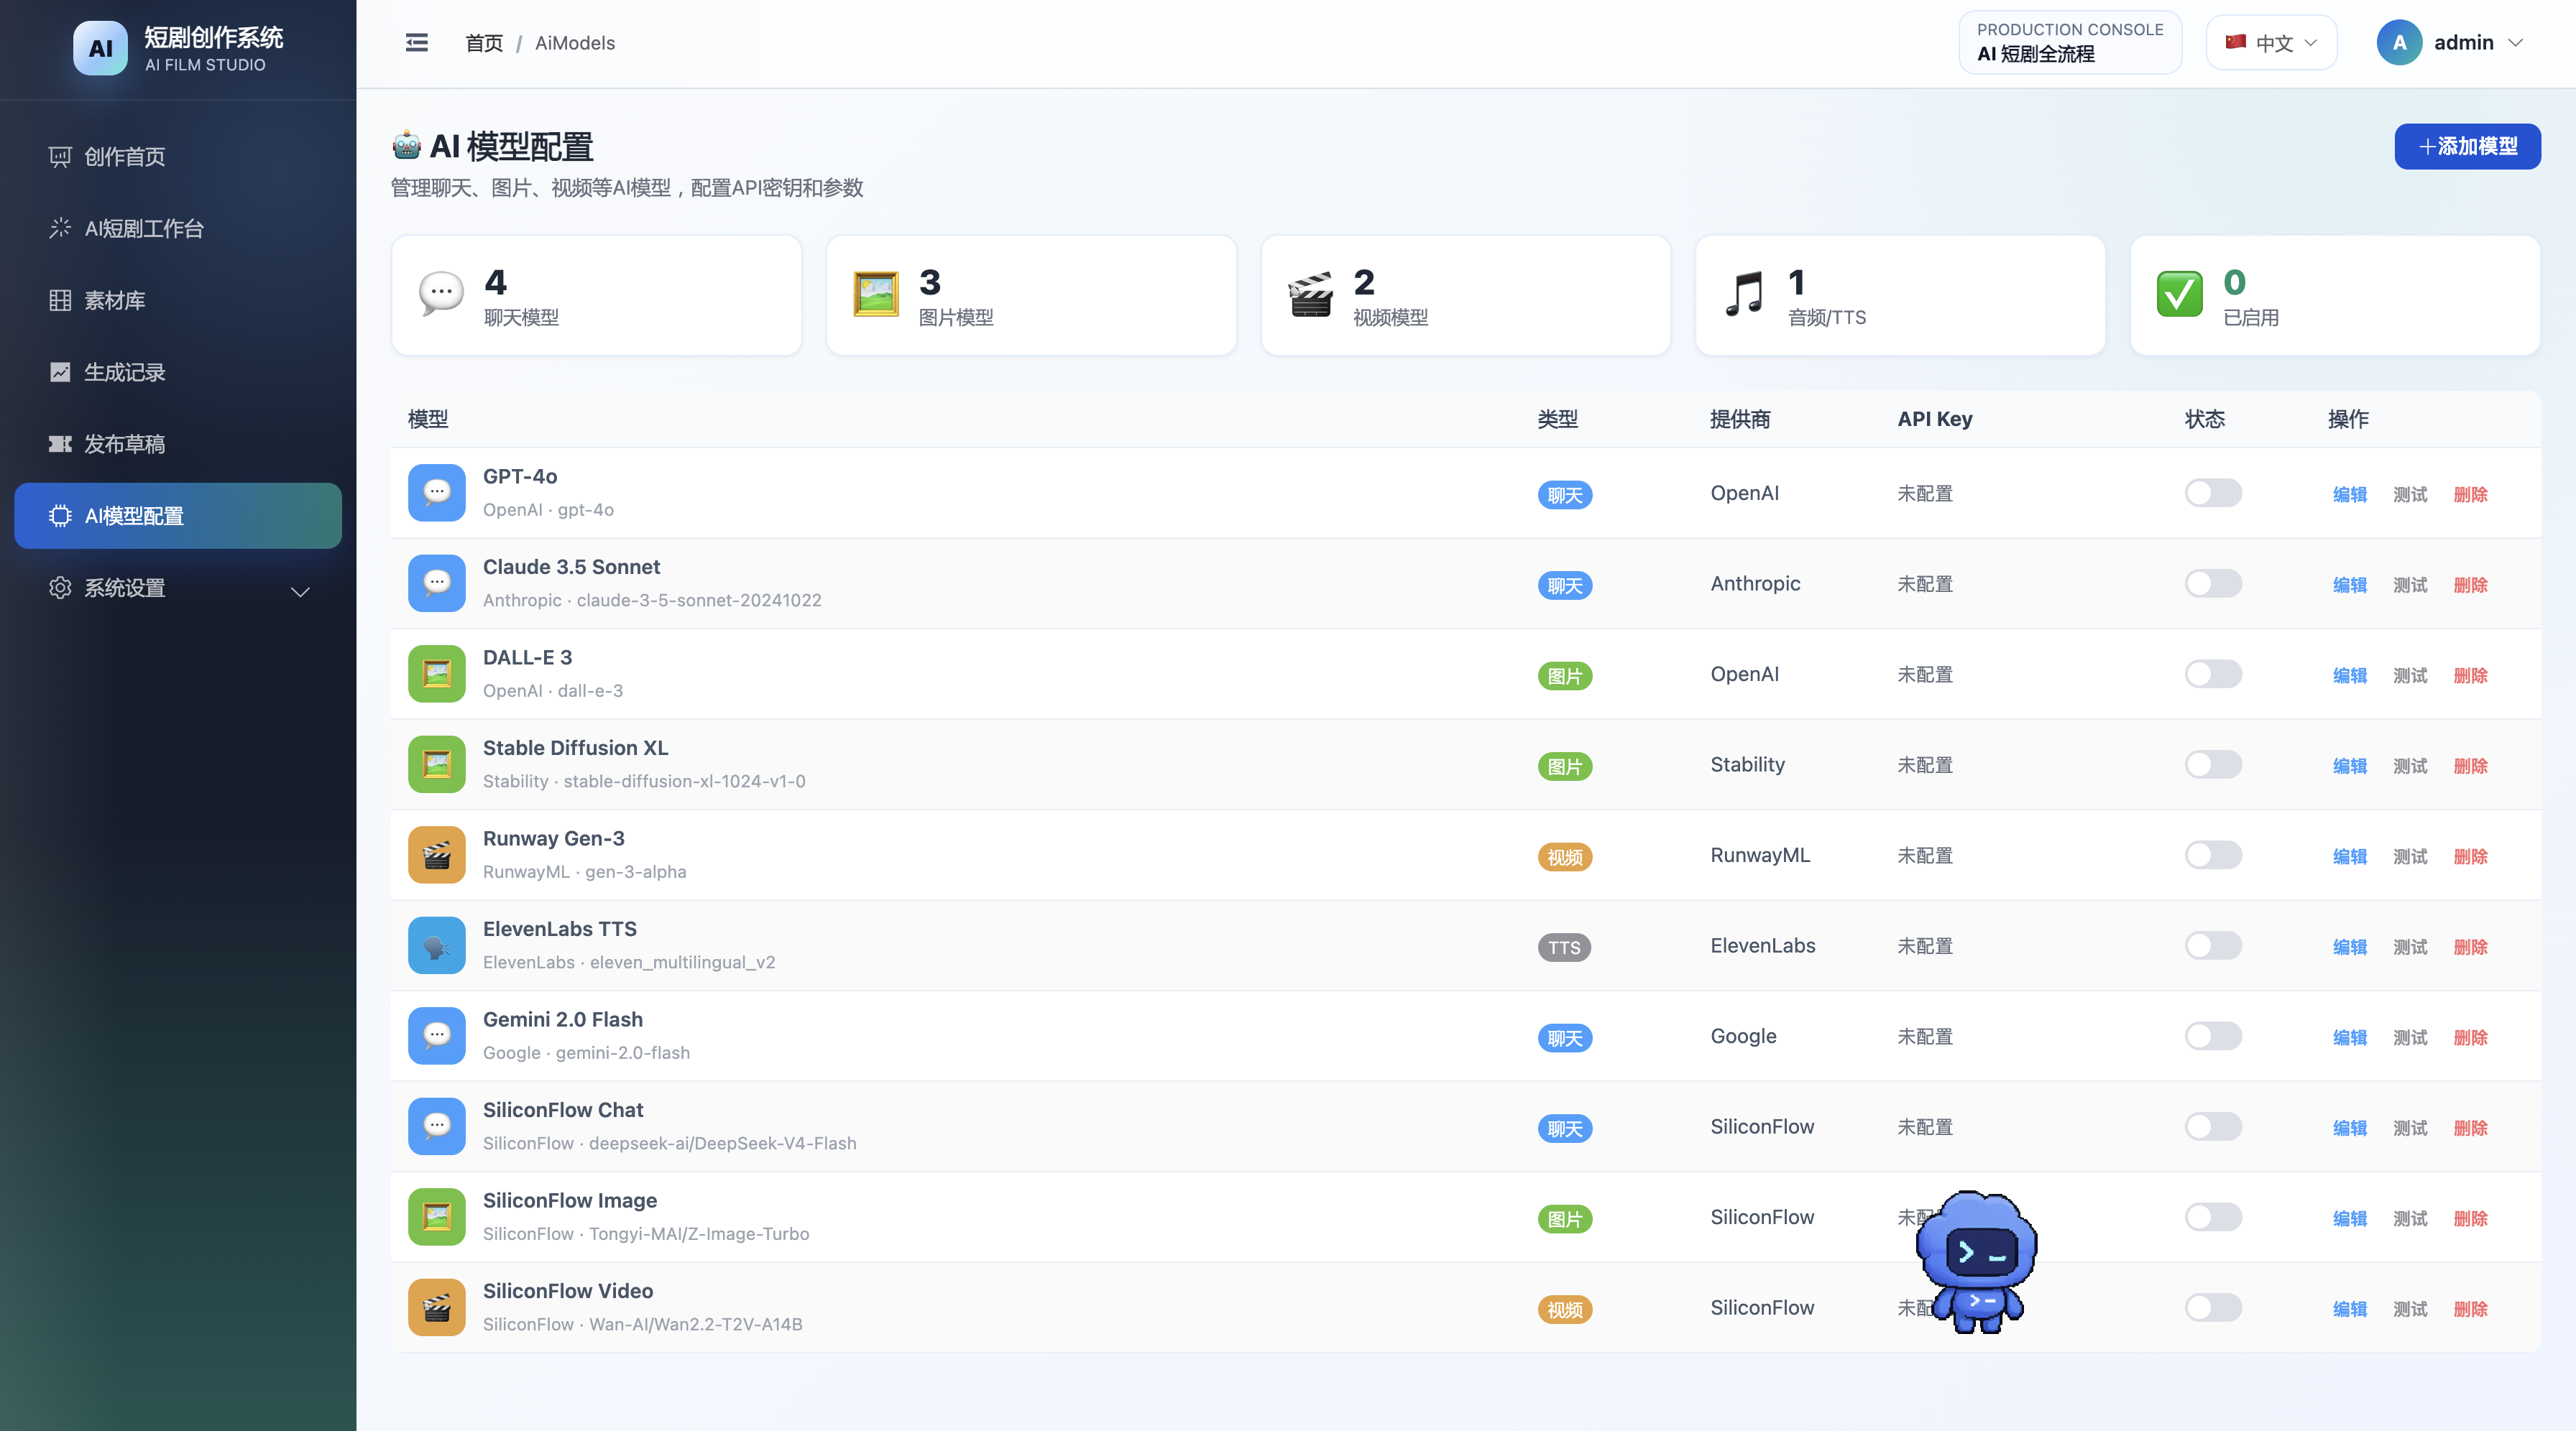This screenshot has width=2576, height=1431.
Task: Click the Stable Diffusion XL image icon
Action: click(x=437, y=764)
